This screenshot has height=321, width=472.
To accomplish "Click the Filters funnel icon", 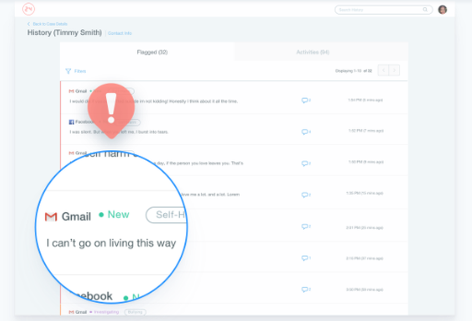I will 69,71.
